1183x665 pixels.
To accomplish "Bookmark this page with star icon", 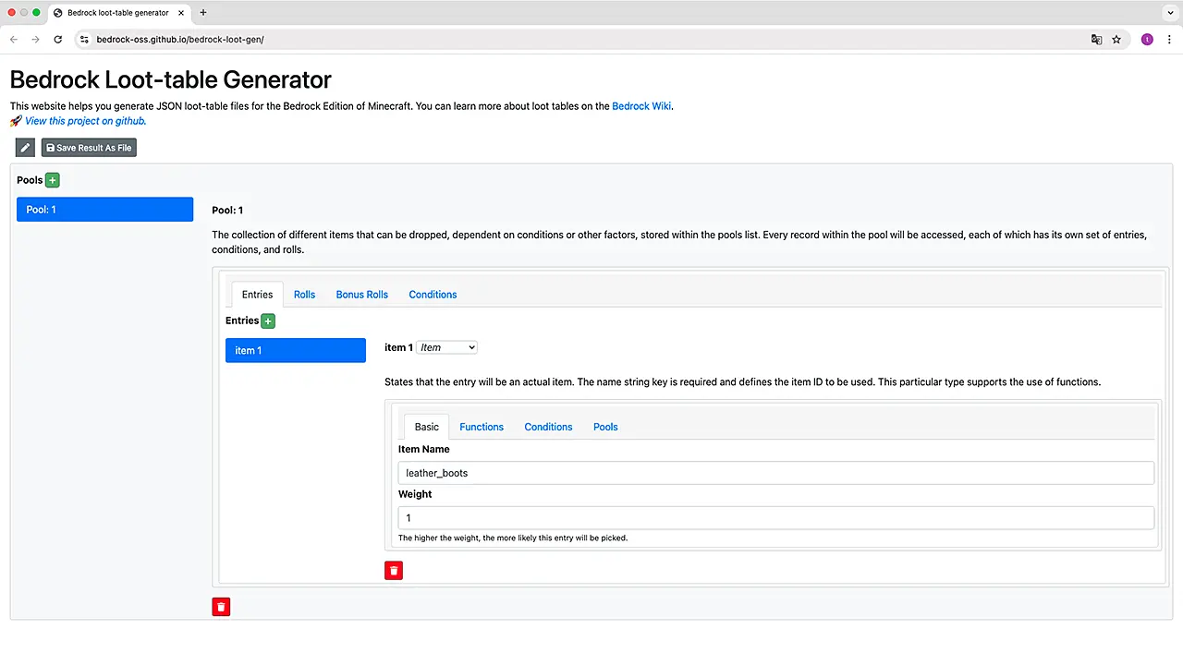I will coord(1116,40).
